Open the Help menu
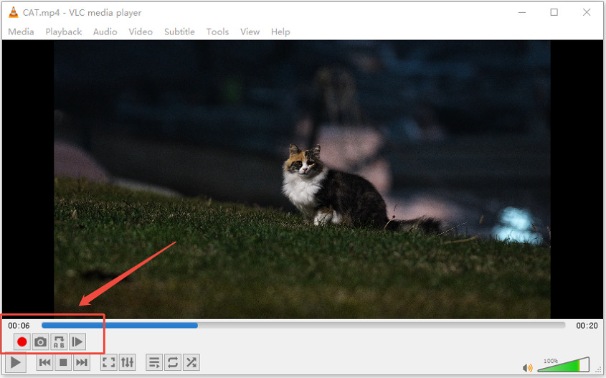606x378 pixels. (x=280, y=32)
